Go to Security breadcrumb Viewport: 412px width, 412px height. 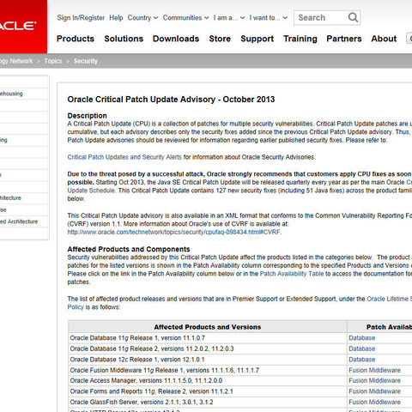86,61
